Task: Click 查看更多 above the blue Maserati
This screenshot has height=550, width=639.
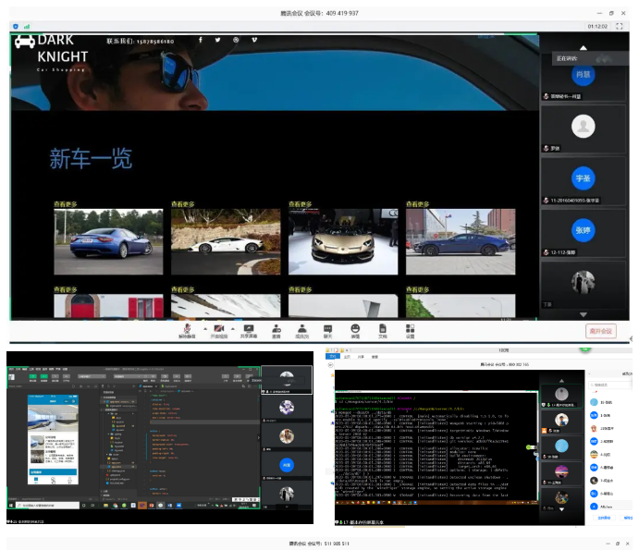Action: [x=66, y=204]
